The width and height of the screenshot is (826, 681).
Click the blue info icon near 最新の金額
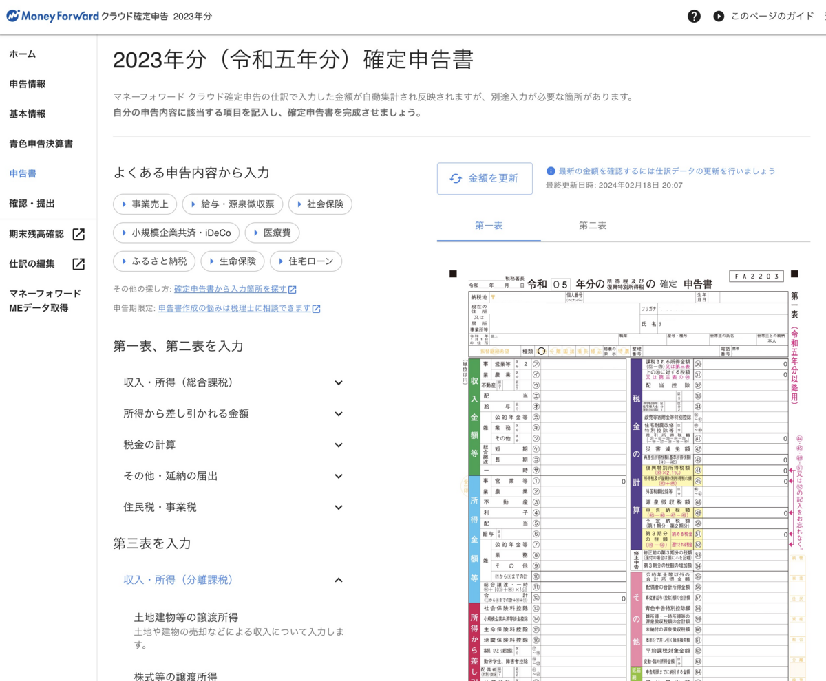(x=551, y=171)
